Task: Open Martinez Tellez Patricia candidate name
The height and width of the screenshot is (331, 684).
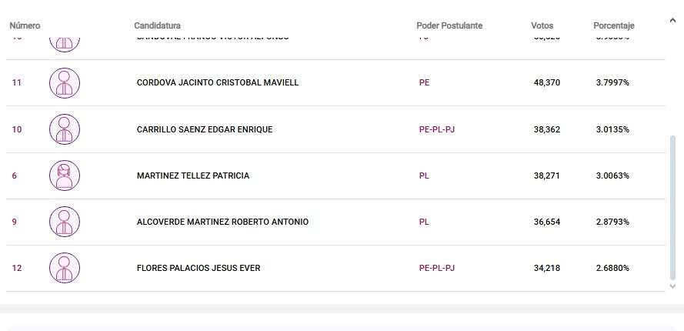Action: tap(193, 176)
